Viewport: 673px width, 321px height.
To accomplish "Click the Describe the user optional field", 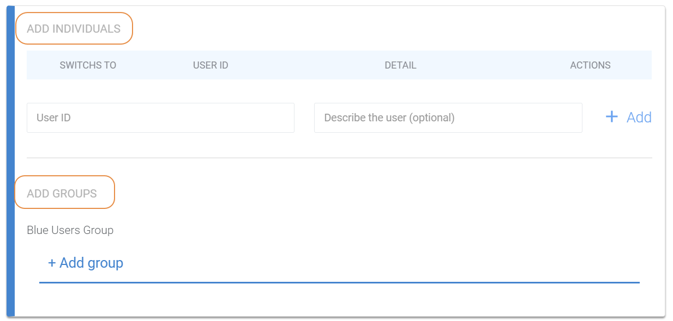I will pos(448,118).
